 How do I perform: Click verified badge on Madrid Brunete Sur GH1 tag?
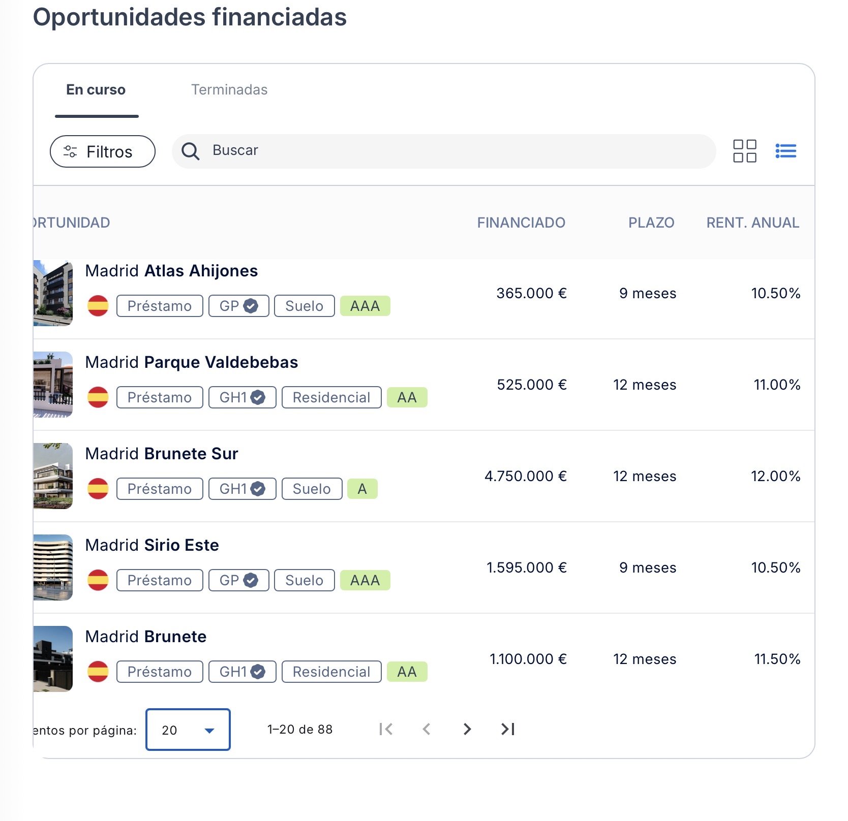(x=258, y=489)
